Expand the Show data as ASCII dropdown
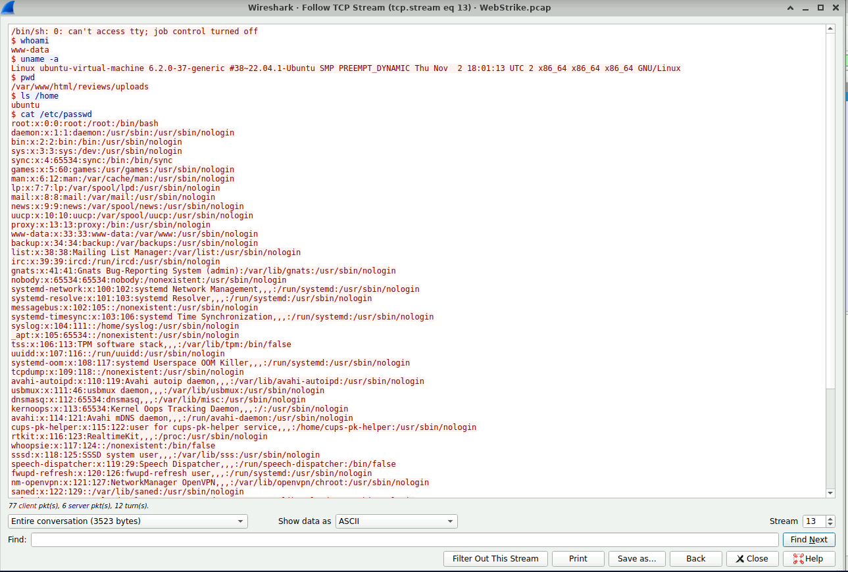848x572 pixels. [x=396, y=521]
